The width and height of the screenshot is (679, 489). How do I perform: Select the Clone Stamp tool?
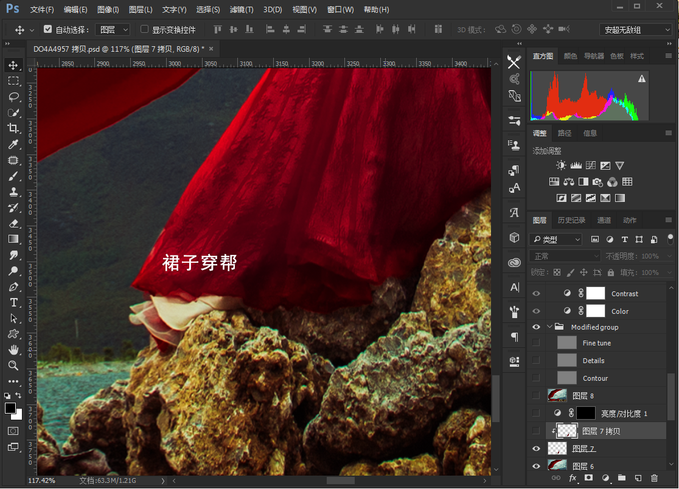click(13, 192)
